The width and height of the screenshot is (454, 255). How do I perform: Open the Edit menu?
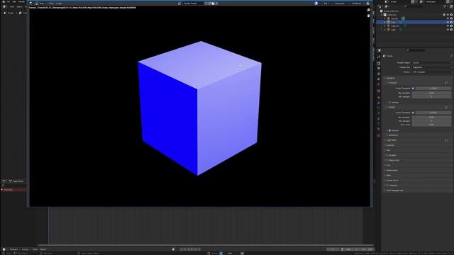click(x=14, y=1)
